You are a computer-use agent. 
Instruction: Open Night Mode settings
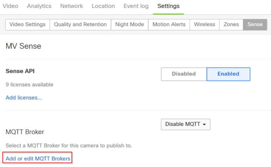[130, 25]
